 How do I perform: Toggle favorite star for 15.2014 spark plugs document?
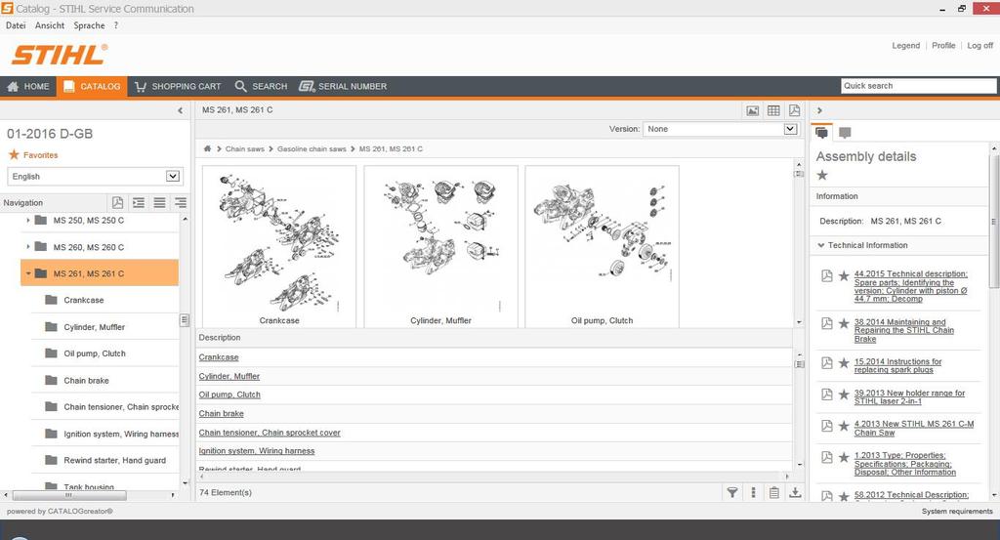coord(844,363)
